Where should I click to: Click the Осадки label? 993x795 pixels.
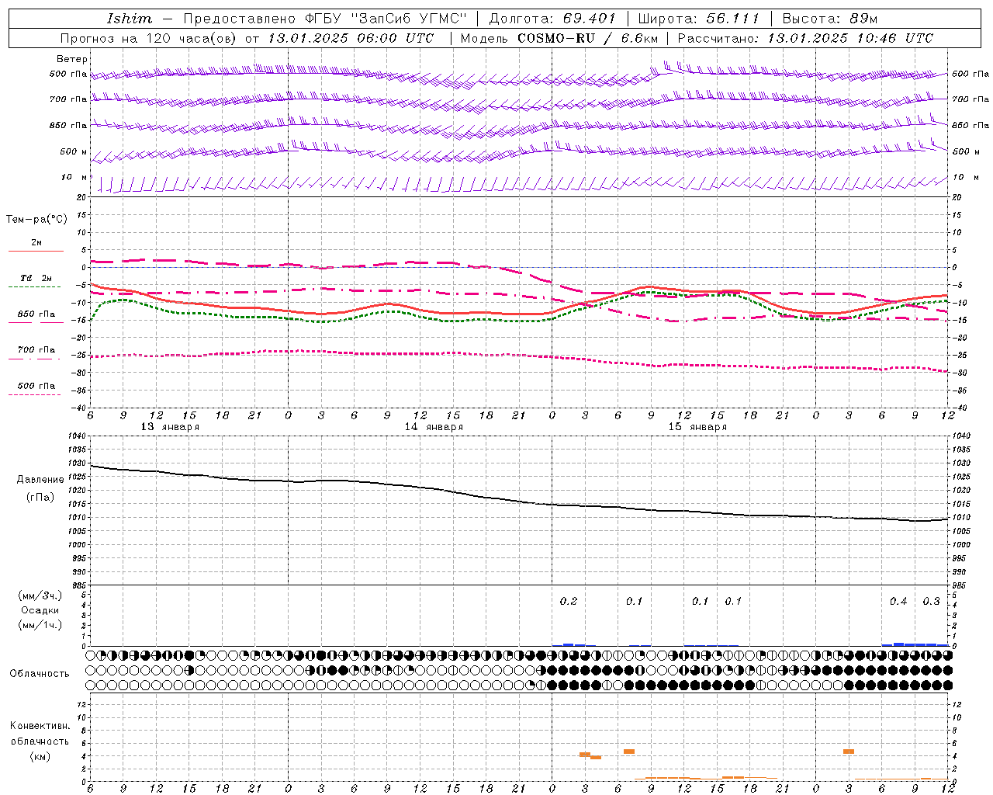(x=40, y=610)
